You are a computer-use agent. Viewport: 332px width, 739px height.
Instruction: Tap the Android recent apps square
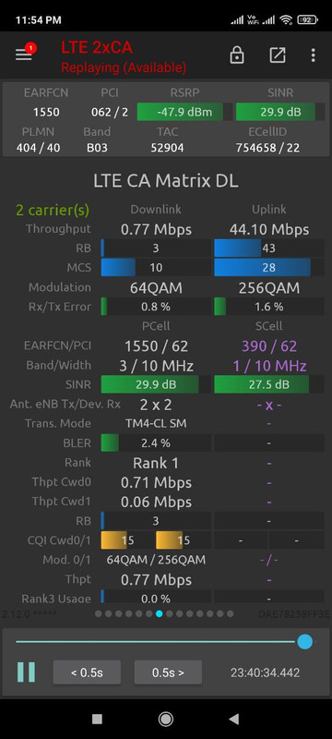click(x=97, y=719)
